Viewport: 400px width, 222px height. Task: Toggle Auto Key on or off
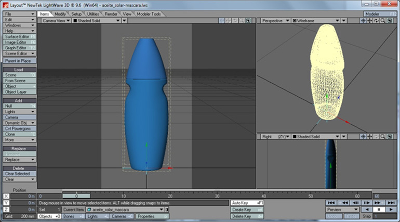pyautogui.click(x=247, y=203)
